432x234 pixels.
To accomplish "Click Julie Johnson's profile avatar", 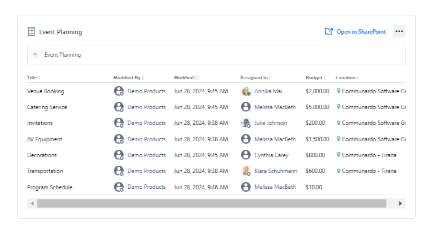I will click(246, 123).
